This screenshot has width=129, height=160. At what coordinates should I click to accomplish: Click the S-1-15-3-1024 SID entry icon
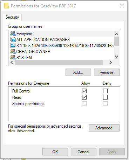[13, 45]
